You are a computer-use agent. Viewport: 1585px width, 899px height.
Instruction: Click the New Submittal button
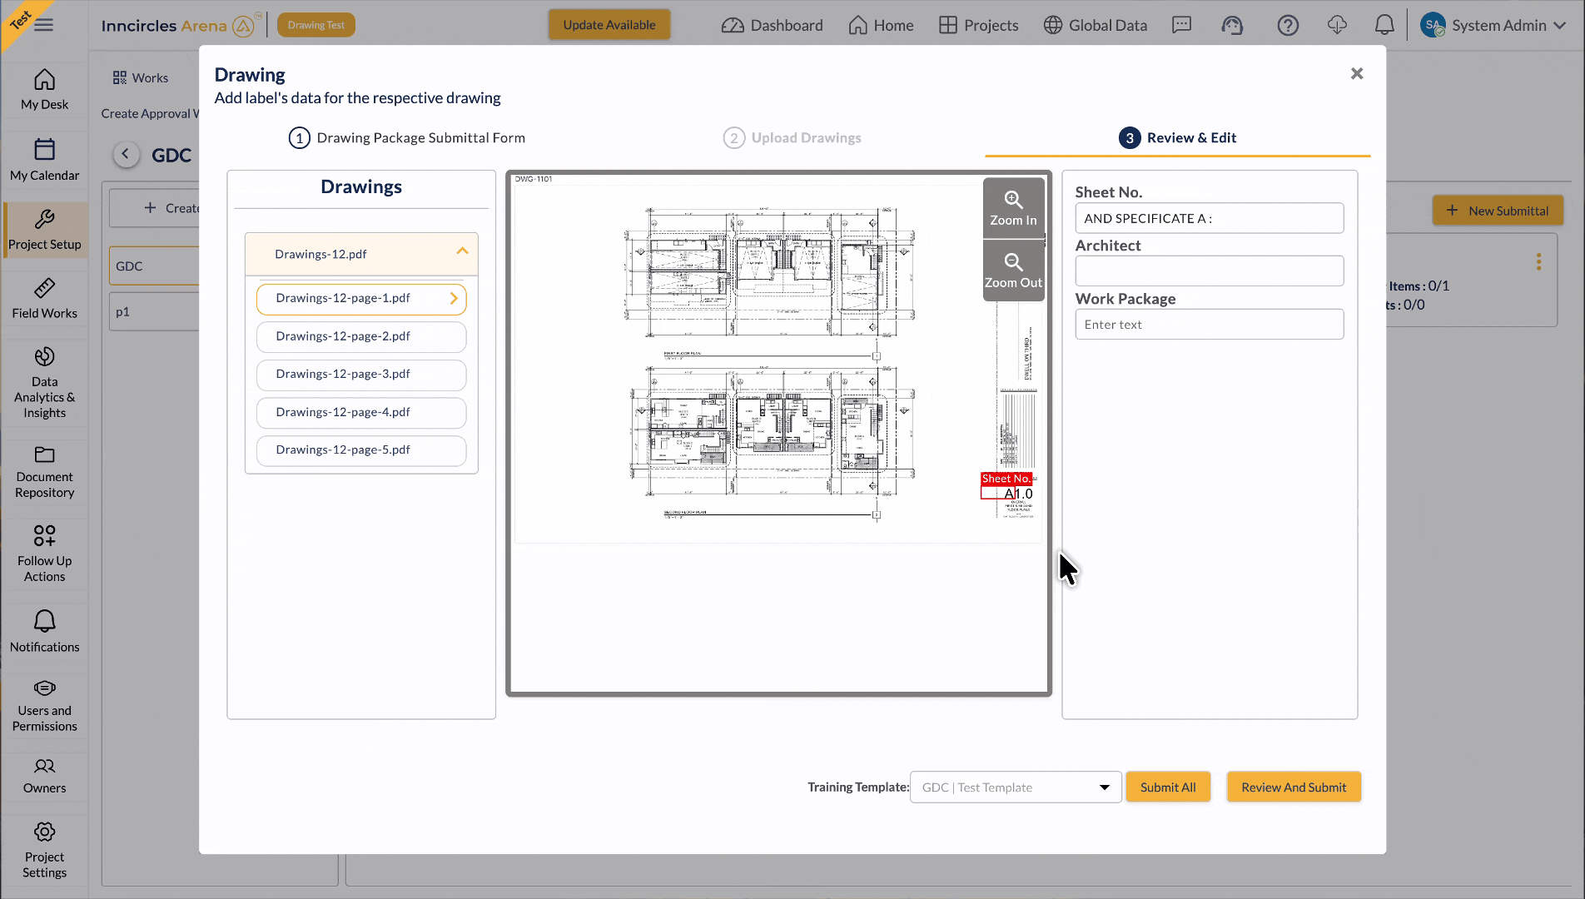pos(1498,211)
